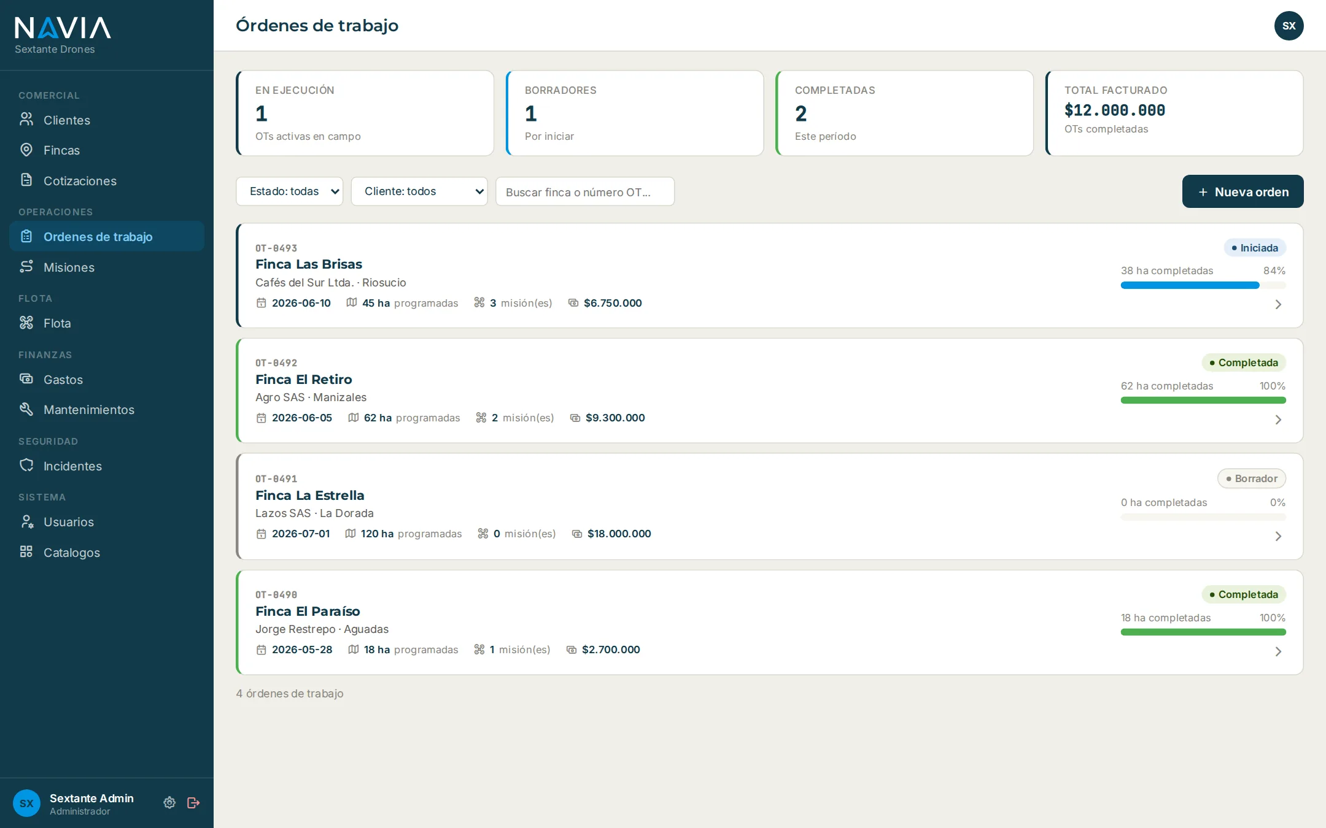Click the money icon beside $18.000.000
The width and height of the screenshot is (1326, 828).
point(577,534)
